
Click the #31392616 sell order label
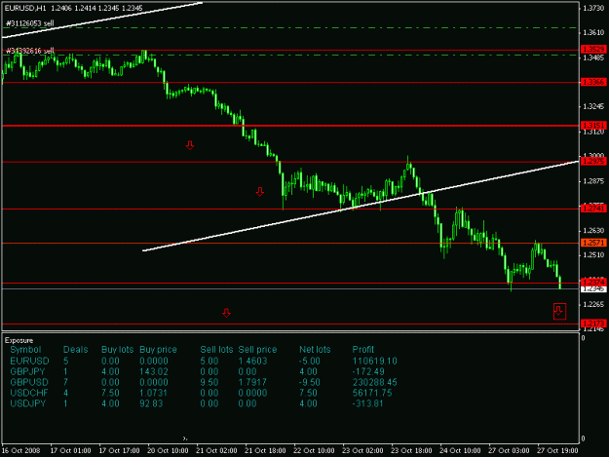pos(30,51)
